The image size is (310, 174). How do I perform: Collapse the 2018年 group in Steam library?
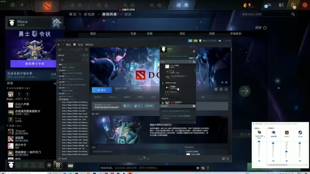pyautogui.click(x=58, y=82)
